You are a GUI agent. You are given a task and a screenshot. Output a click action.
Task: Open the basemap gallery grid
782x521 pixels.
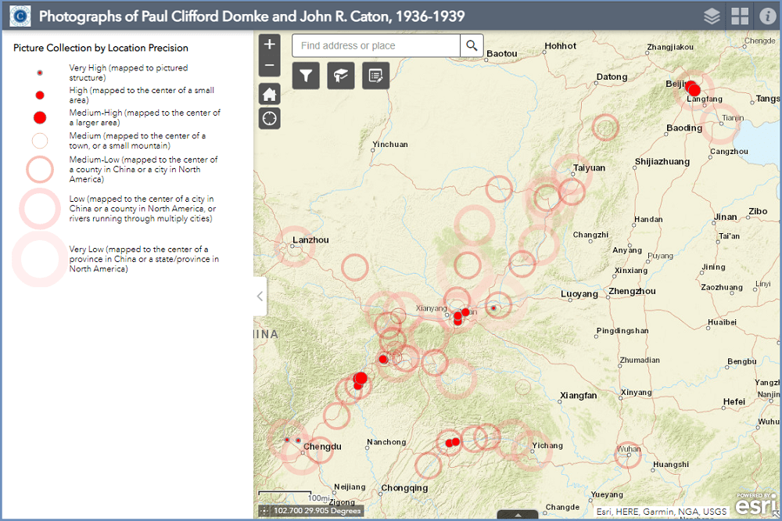pyautogui.click(x=740, y=16)
